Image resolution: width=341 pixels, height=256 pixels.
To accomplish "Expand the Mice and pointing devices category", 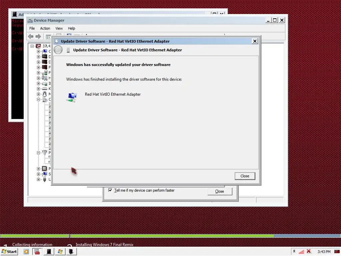I will pos(39,94).
